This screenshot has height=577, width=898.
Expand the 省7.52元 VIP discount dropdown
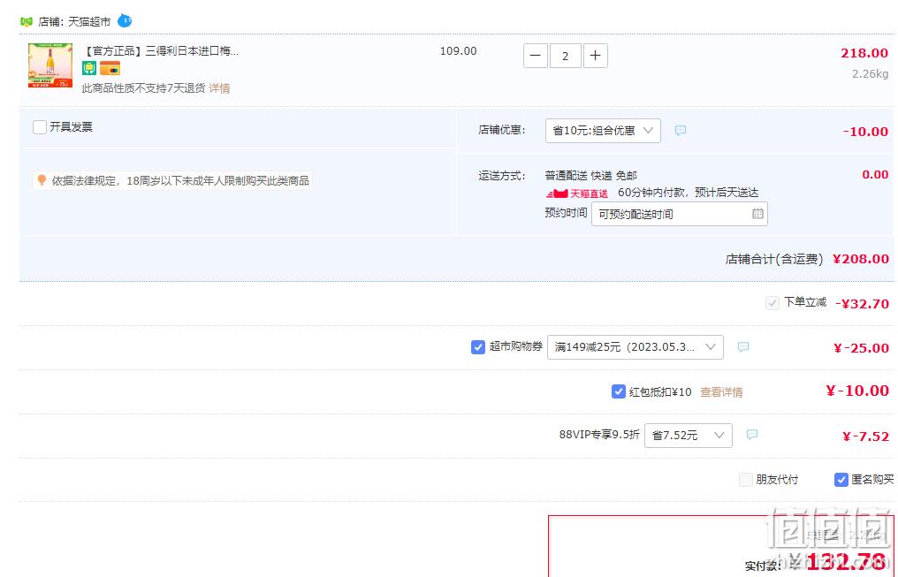pyautogui.click(x=688, y=436)
